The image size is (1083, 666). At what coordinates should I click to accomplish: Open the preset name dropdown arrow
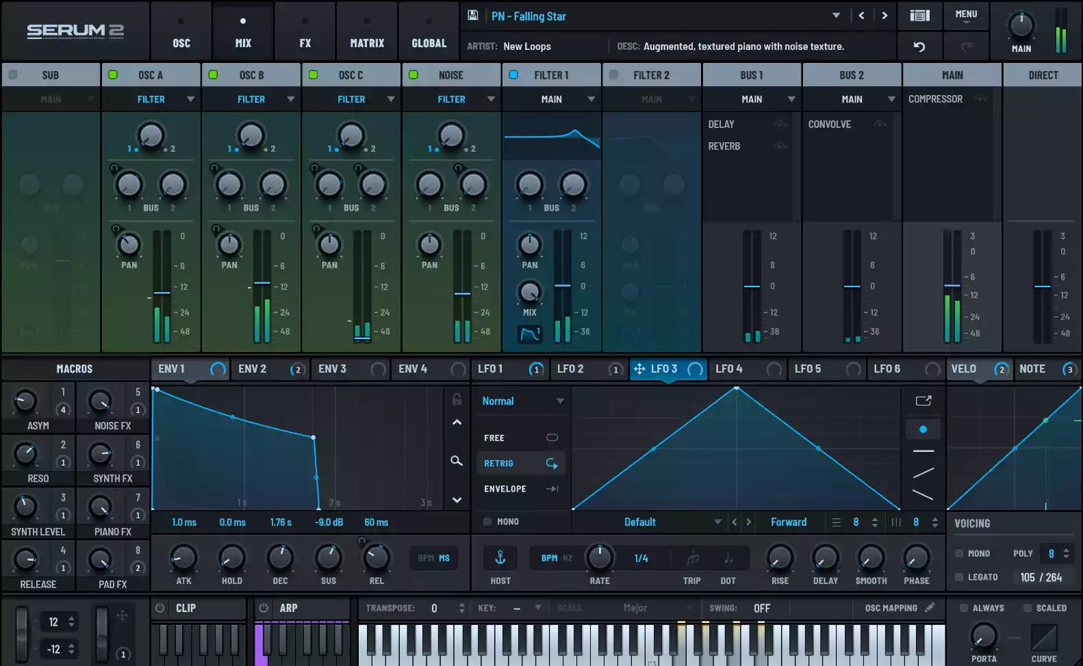[x=836, y=16]
